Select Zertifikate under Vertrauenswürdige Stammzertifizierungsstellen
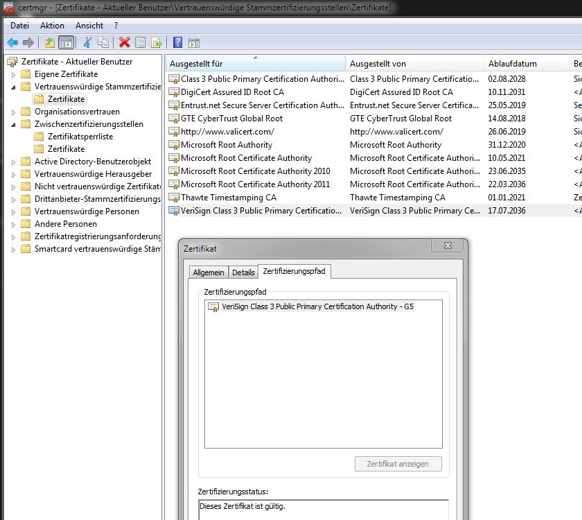This screenshot has height=520, width=582. tap(66, 99)
